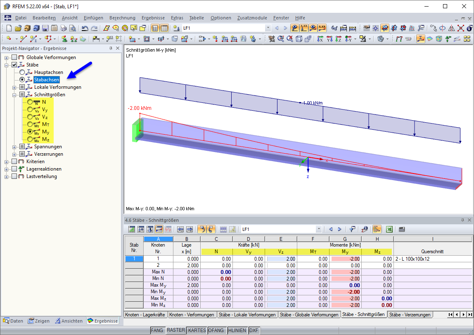
Task: Click the calculator icon in table toolbar
Action: click(x=402, y=230)
